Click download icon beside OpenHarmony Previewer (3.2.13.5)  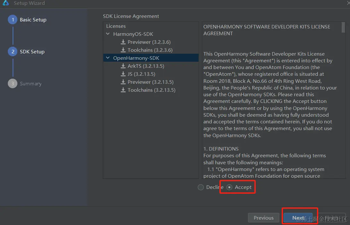123,82
